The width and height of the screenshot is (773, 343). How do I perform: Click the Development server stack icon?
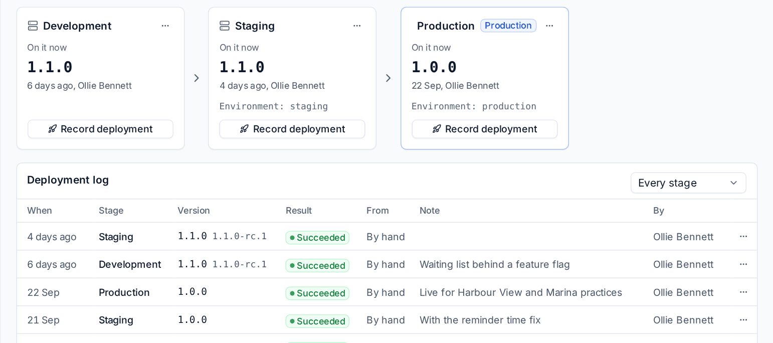pyautogui.click(x=33, y=26)
